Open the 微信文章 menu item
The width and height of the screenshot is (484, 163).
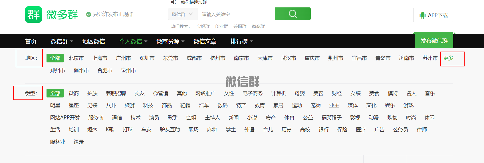pos(205,41)
